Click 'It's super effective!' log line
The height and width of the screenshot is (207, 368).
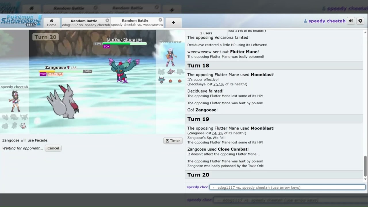[203, 79]
